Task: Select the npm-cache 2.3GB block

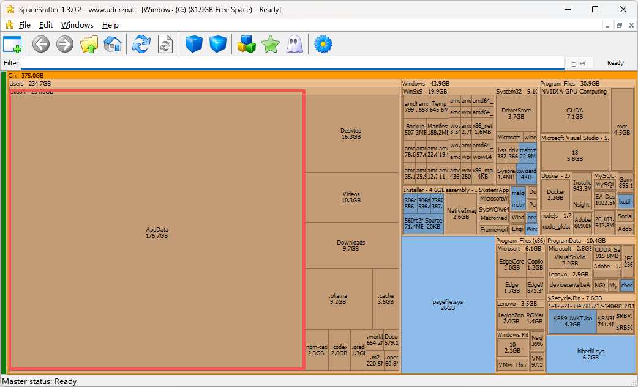Action: coord(317,350)
